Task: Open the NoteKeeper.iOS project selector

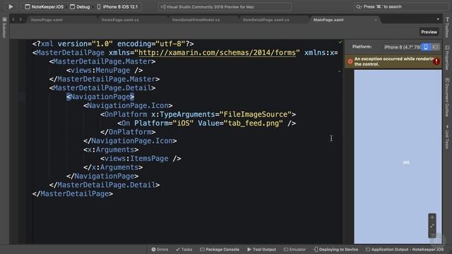Action: tap(44, 6)
